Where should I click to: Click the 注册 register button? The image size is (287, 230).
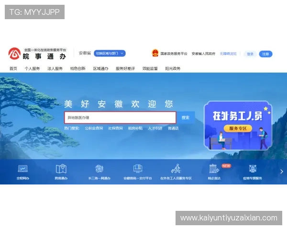point(265,54)
